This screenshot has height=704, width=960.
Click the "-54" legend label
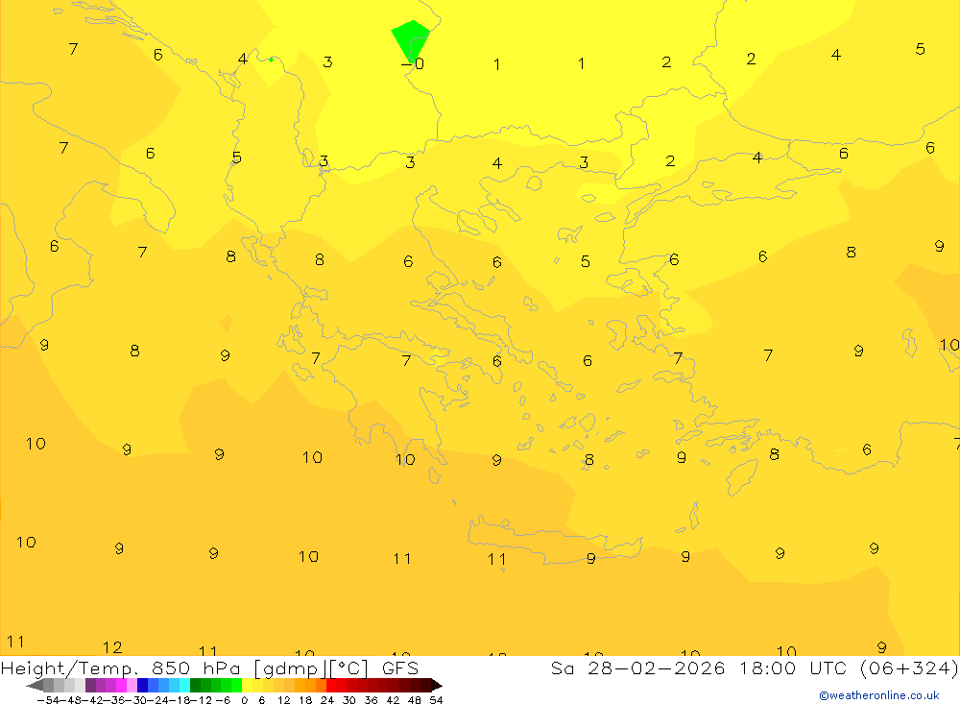(x=48, y=700)
